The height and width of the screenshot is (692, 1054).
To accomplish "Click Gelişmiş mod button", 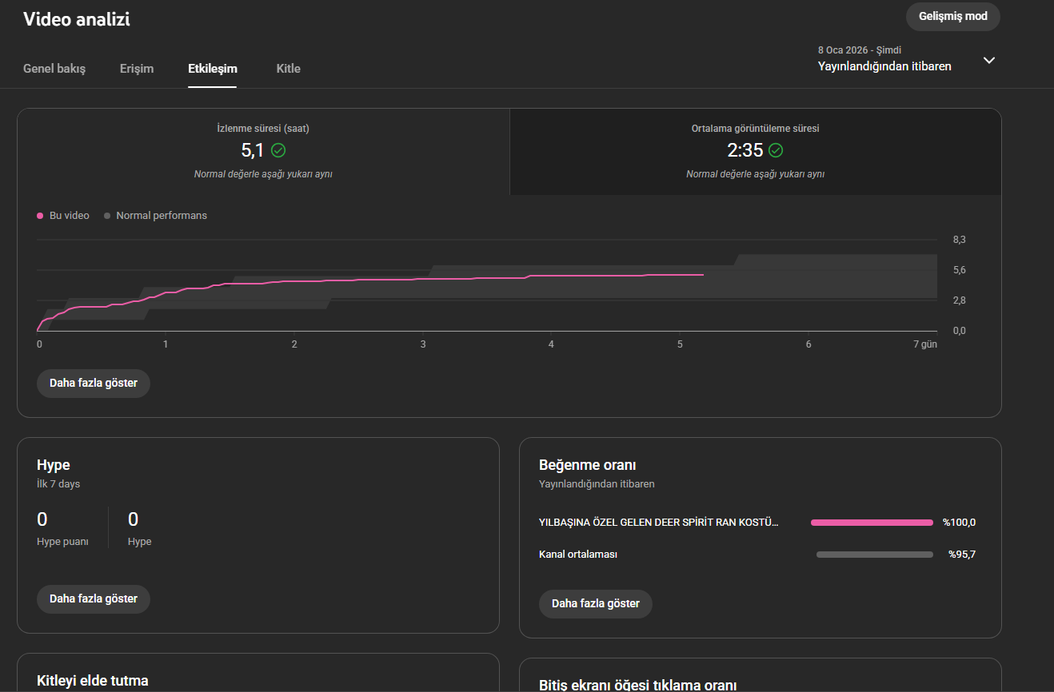I will click(953, 16).
